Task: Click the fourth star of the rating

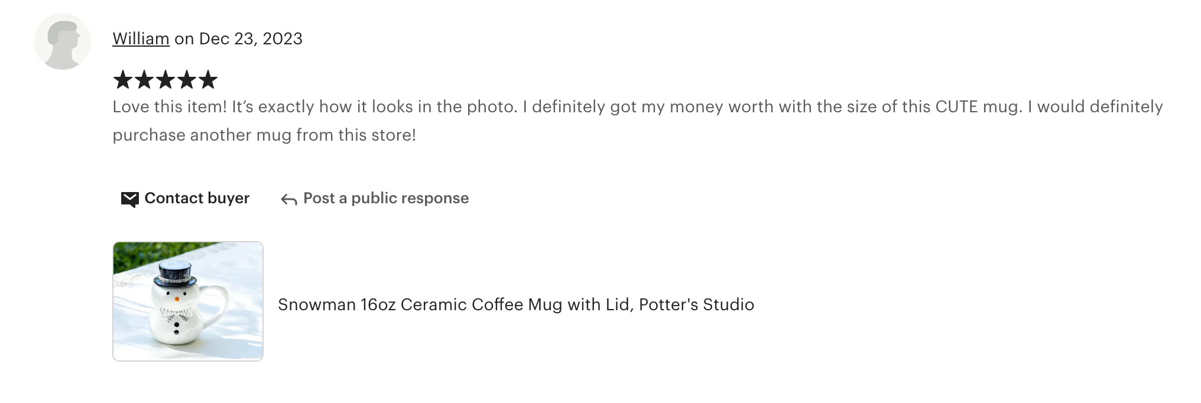Action: (186, 80)
